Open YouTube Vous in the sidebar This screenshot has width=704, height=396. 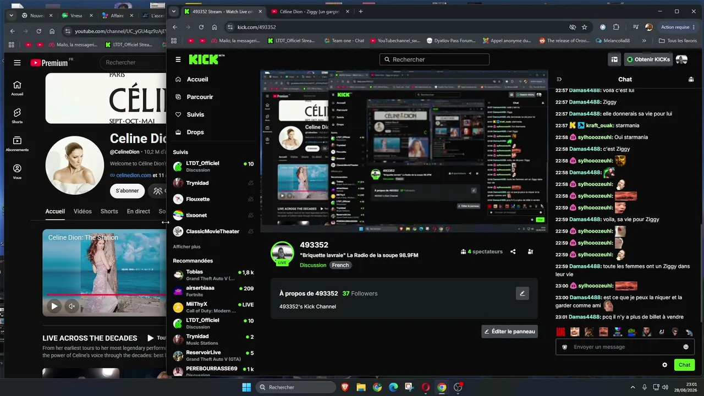click(17, 172)
